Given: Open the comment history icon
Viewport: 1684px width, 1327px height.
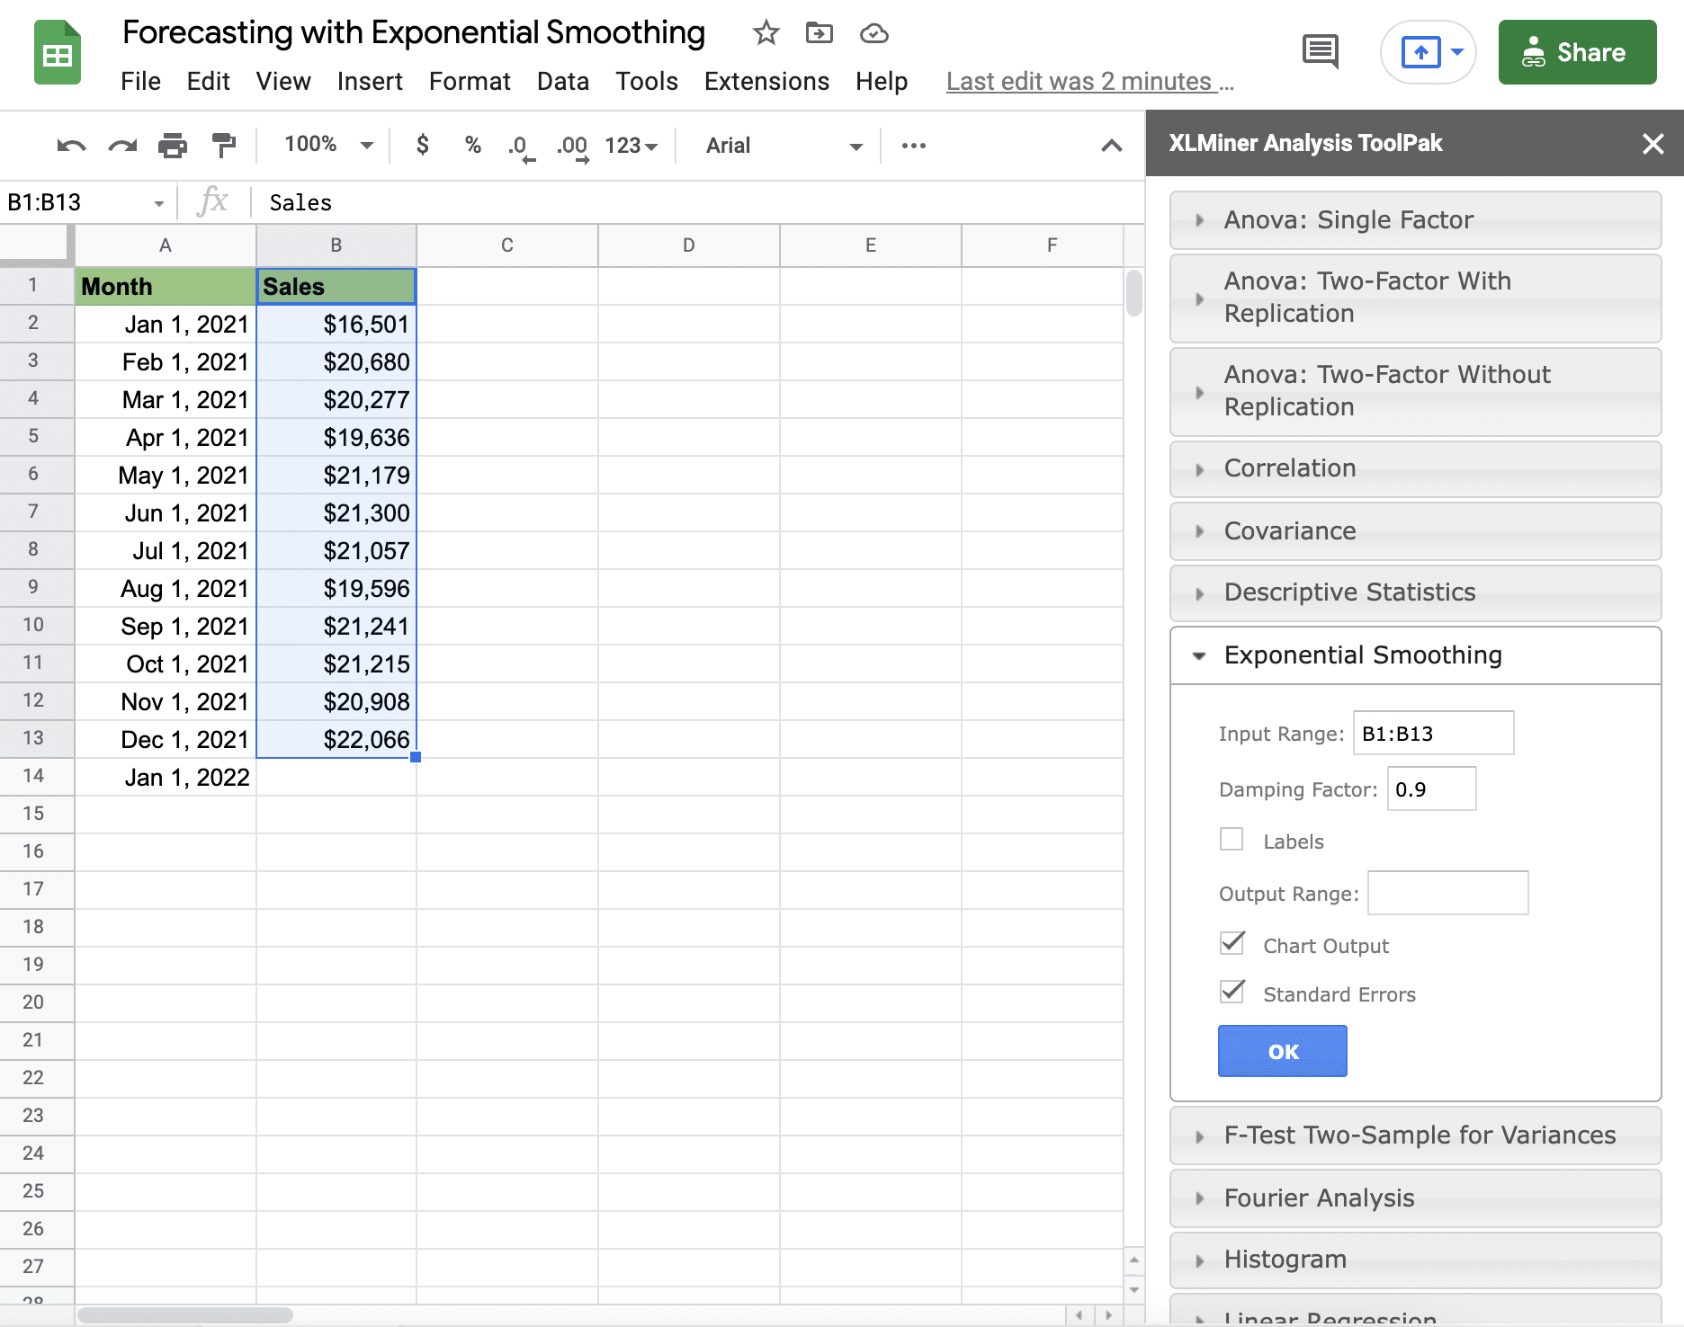Looking at the screenshot, I should click(1320, 52).
